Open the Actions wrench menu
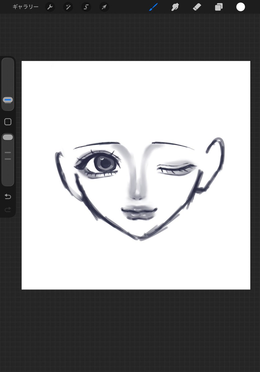This screenshot has height=372, width=260. click(50, 7)
